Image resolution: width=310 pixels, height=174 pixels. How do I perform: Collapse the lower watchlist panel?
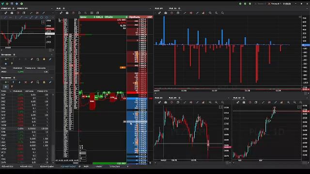52,78
